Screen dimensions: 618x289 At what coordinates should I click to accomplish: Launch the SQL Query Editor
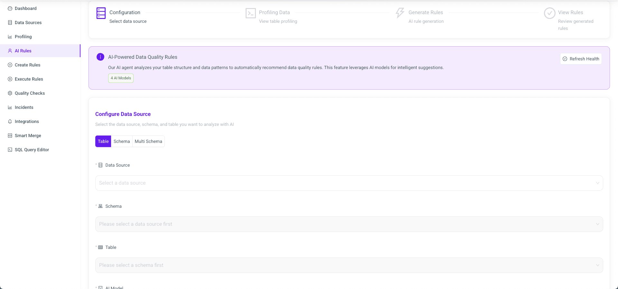click(x=32, y=150)
